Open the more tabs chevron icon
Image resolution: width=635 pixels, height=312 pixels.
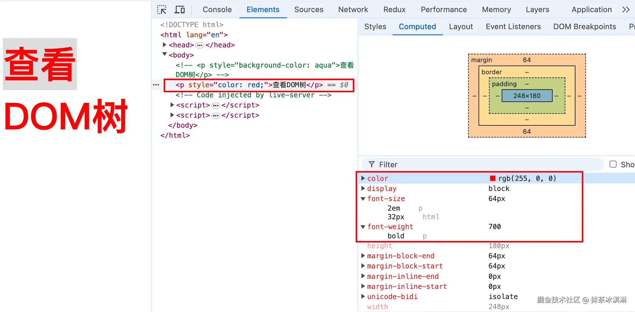pyautogui.click(x=626, y=10)
